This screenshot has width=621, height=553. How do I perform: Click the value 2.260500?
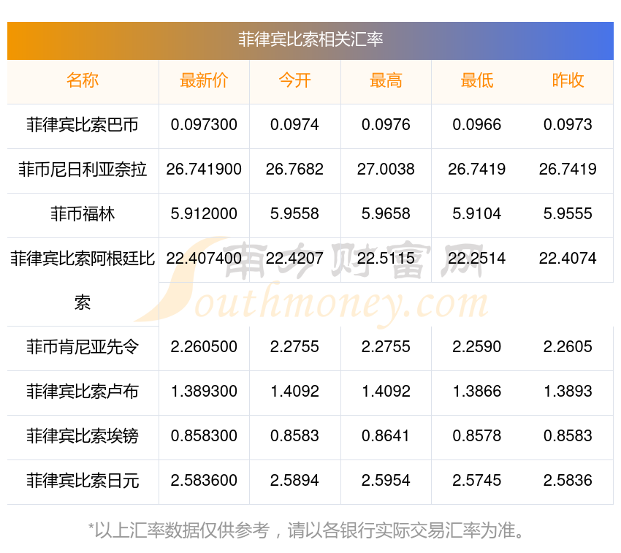[204, 347]
